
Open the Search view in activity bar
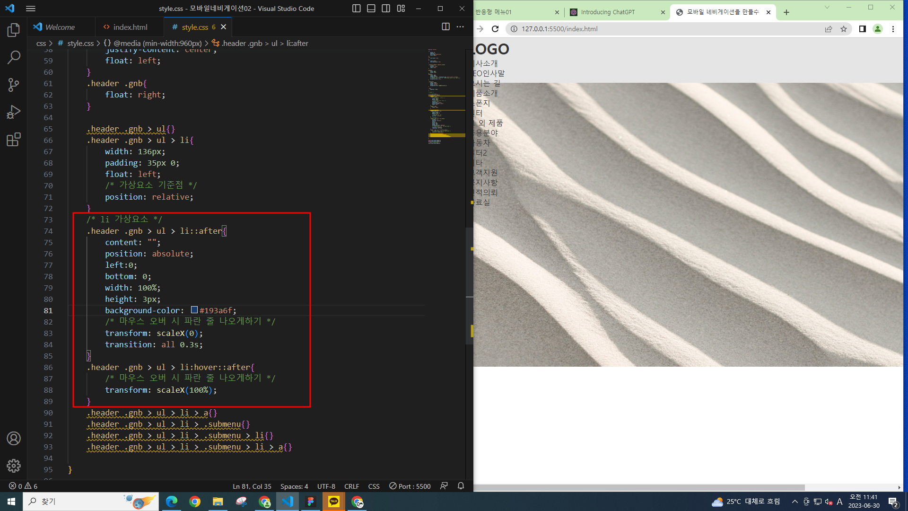pyautogui.click(x=14, y=57)
